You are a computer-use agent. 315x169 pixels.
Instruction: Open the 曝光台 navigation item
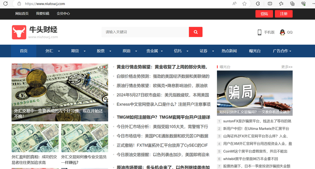tap(255, 51)
